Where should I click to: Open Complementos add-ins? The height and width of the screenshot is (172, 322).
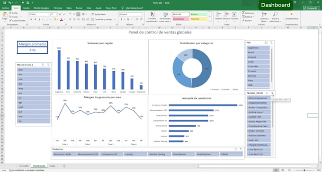click(291, 16)
